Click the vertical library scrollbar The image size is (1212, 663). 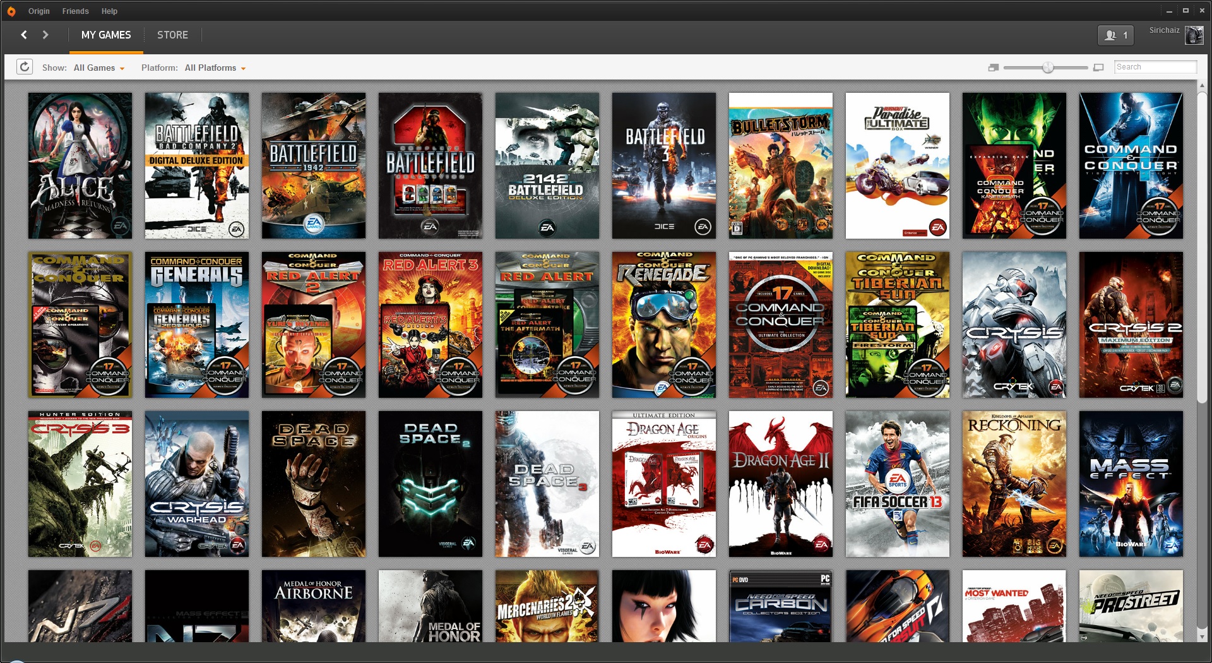point(1202,246)
